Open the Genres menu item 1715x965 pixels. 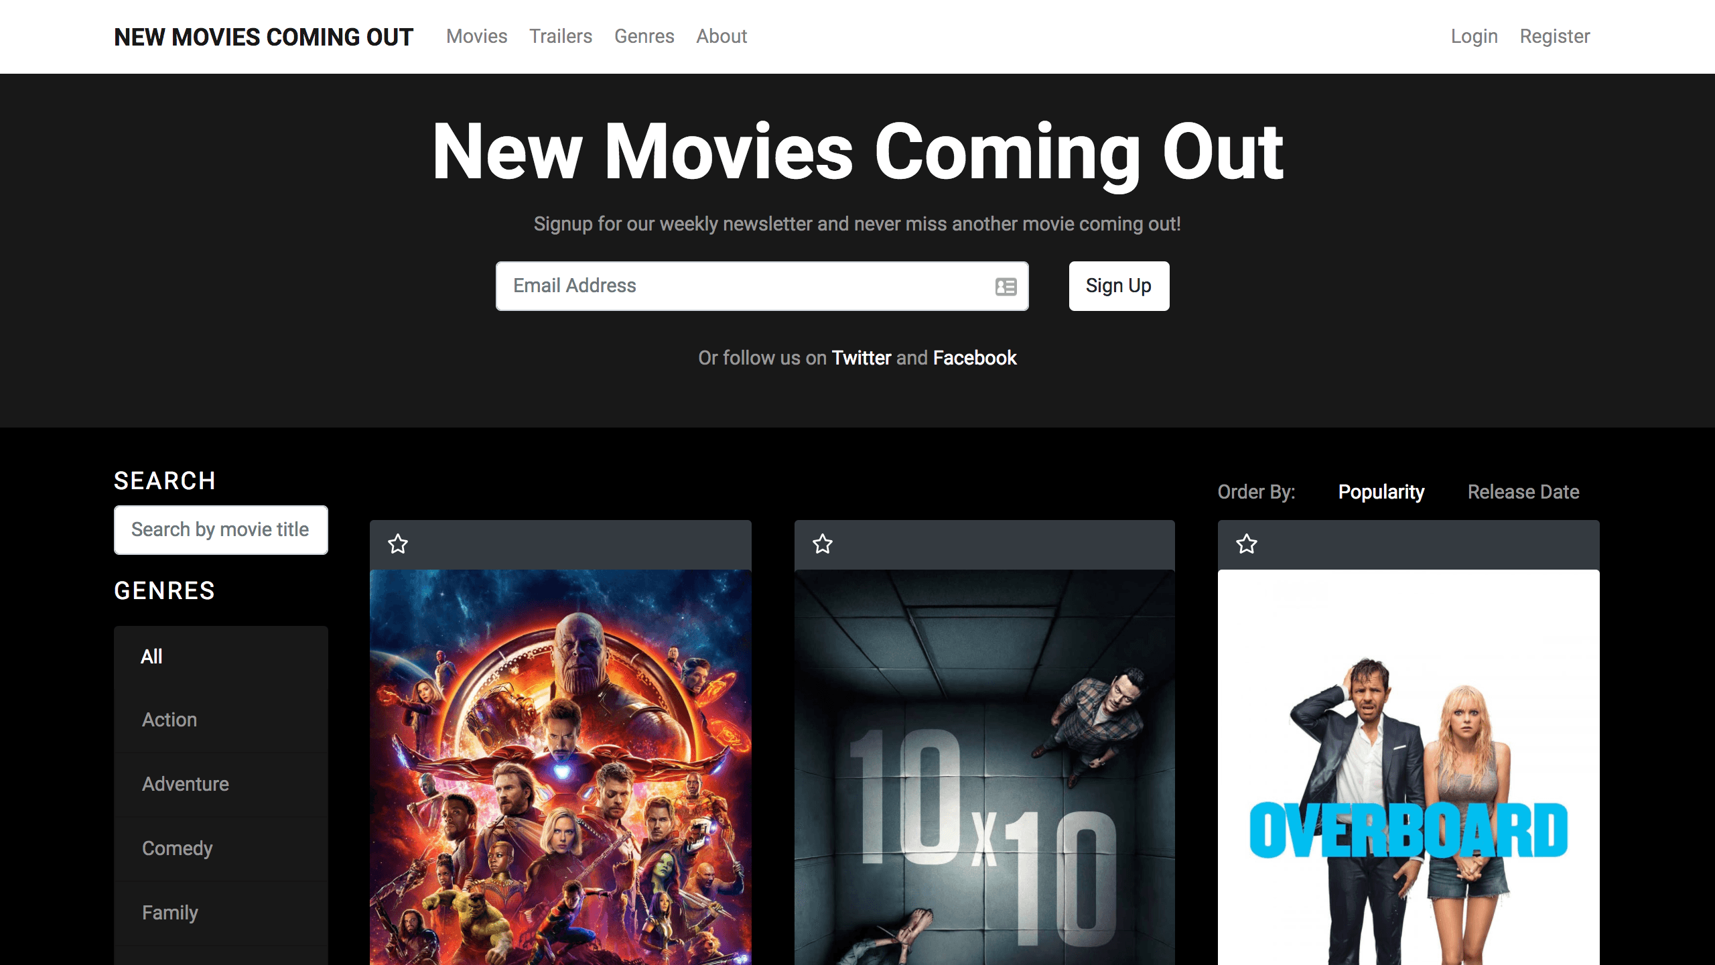644,36
